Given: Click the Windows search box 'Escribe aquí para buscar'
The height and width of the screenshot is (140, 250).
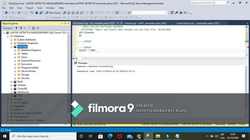Looking at the screenshot, I should tap(43, 136).
